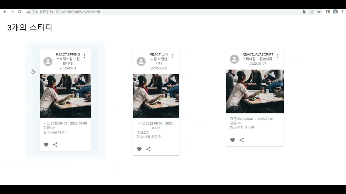The image size is (346, 194).
Task: Open the study photo for 인천 연수구
Action: [x=255, y=91]
